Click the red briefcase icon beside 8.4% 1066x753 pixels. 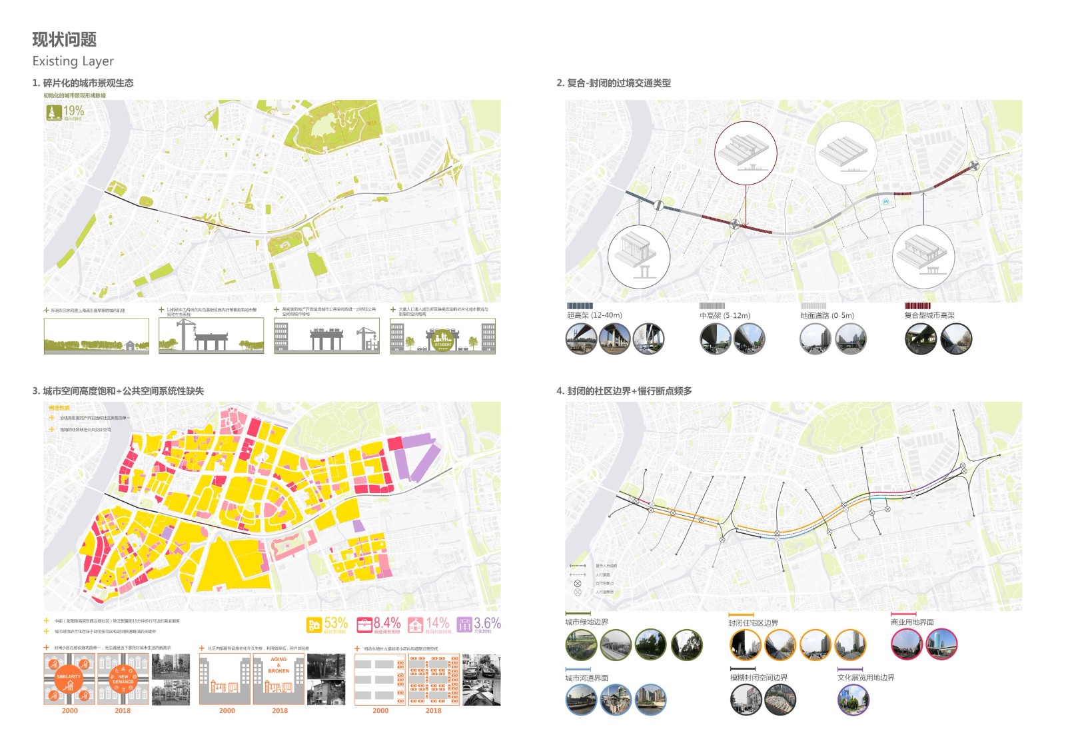(x=364, y=625)
